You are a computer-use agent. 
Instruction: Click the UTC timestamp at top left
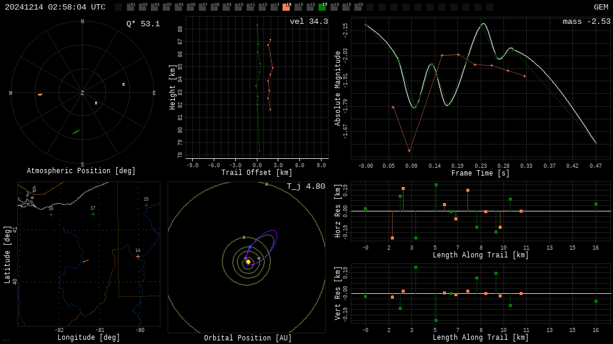[x=55, y=7]
